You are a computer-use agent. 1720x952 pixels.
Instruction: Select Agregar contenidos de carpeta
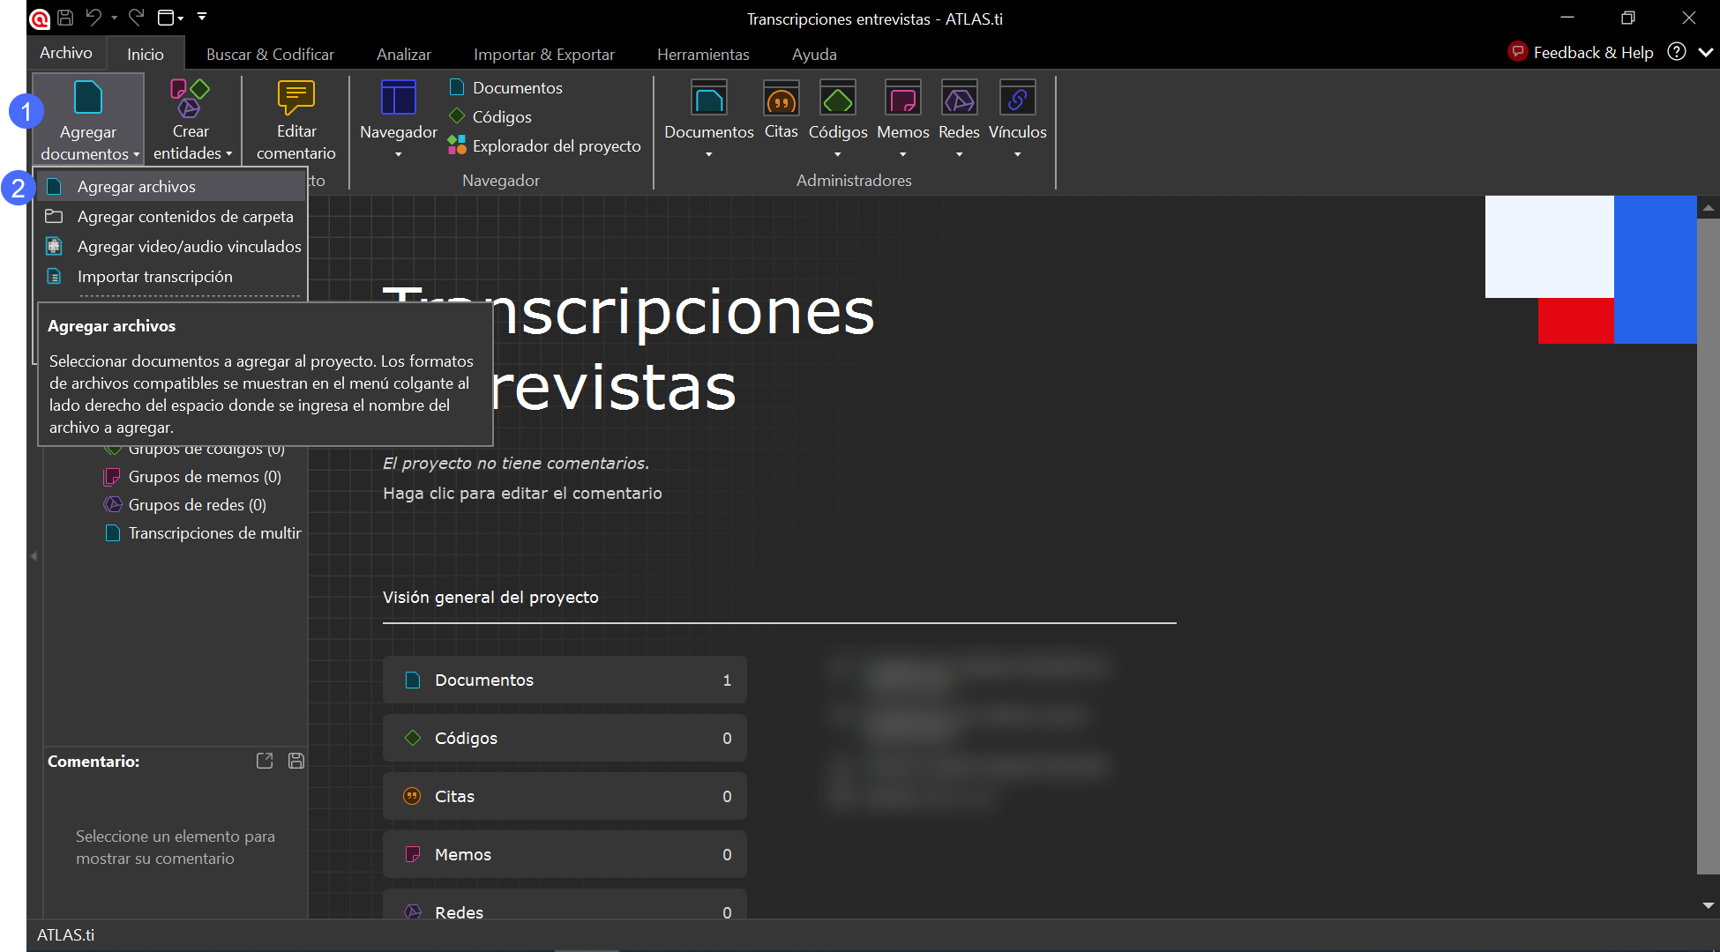[x=171, y=217]
